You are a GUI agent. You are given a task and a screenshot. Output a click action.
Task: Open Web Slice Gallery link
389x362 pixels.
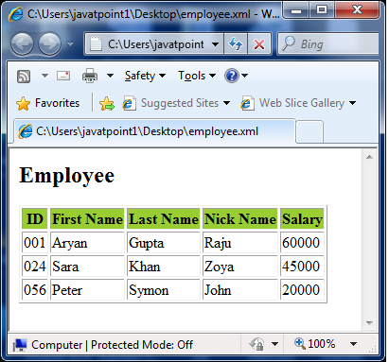(x=292, y=103)
